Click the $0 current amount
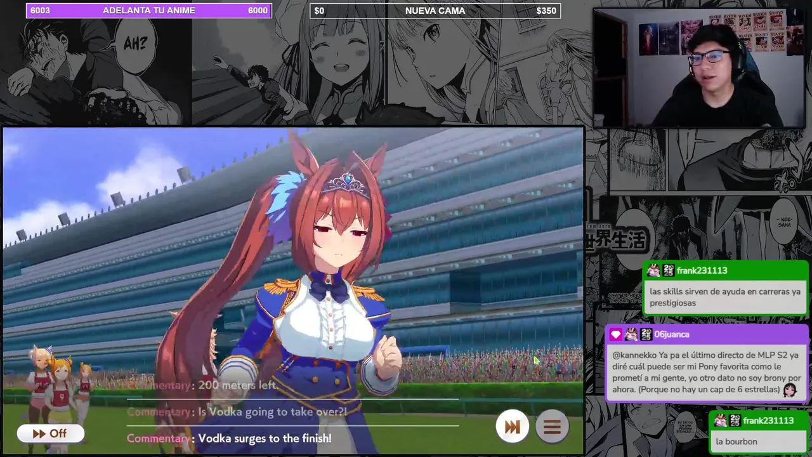 tap(319, 10)
